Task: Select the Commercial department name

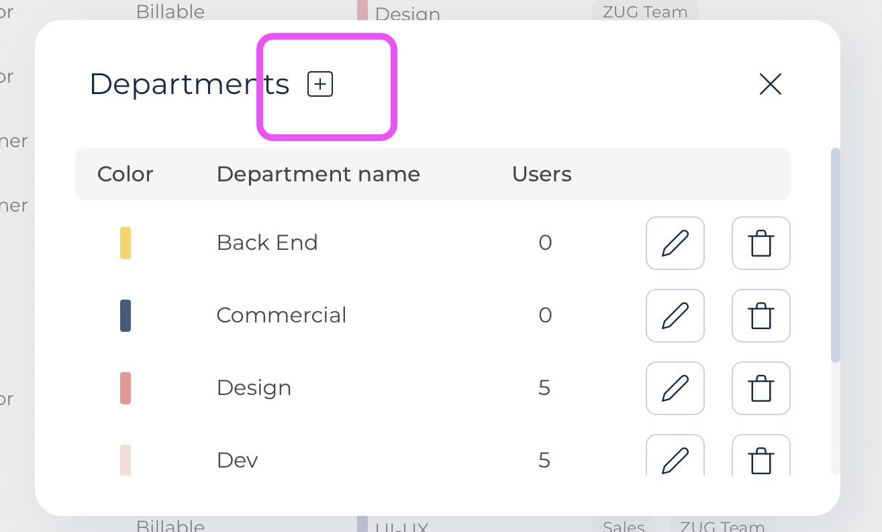Action: coord(281,315)
